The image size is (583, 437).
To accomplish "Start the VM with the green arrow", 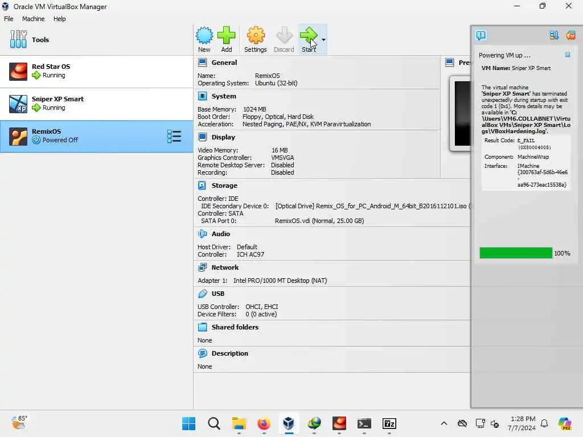I will coord(309,39).
